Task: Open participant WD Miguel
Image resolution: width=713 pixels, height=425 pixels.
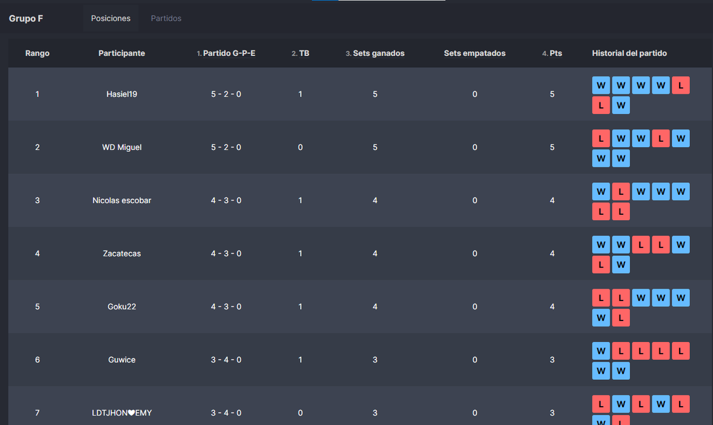Action: point(122,147)
